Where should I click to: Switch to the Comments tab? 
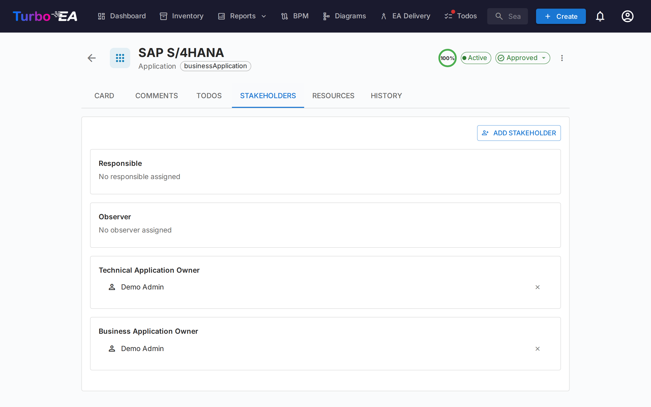[x=156, y=96]
